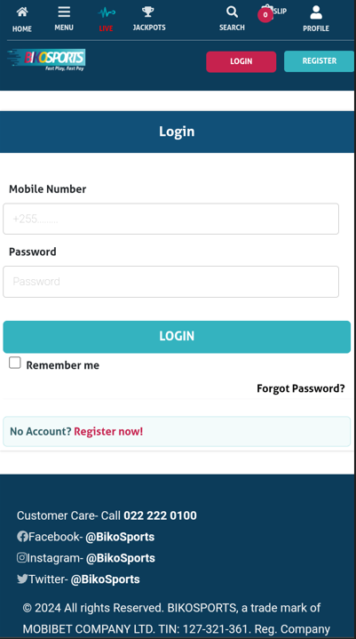Click the red LOGIN header button
The height and width of the screenshot is (639, 356).
pyautogui.click(x=241, y=61)
